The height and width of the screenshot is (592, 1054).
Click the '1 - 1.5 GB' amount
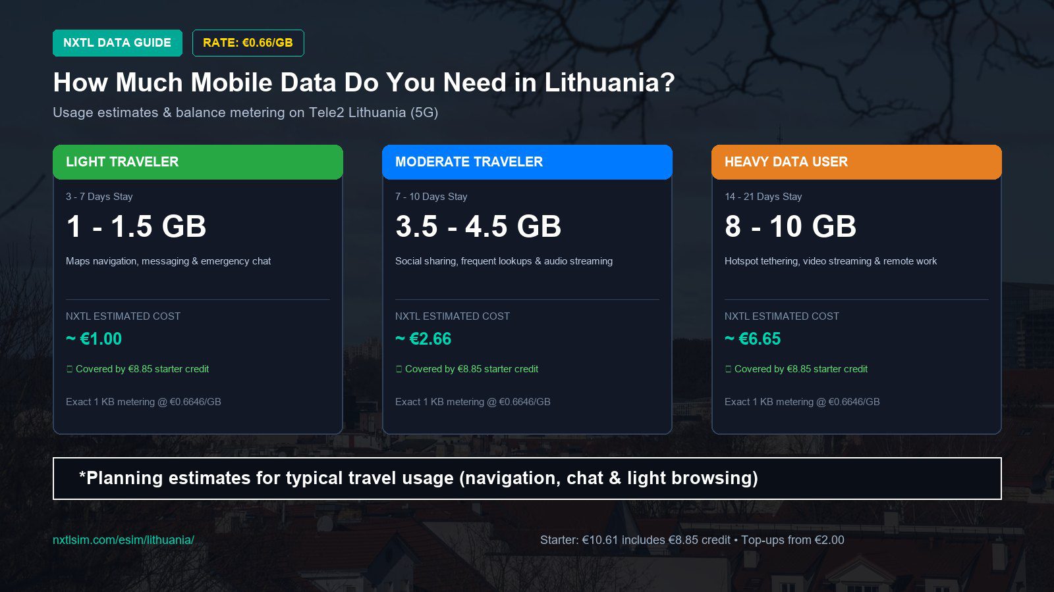(136, 227)
